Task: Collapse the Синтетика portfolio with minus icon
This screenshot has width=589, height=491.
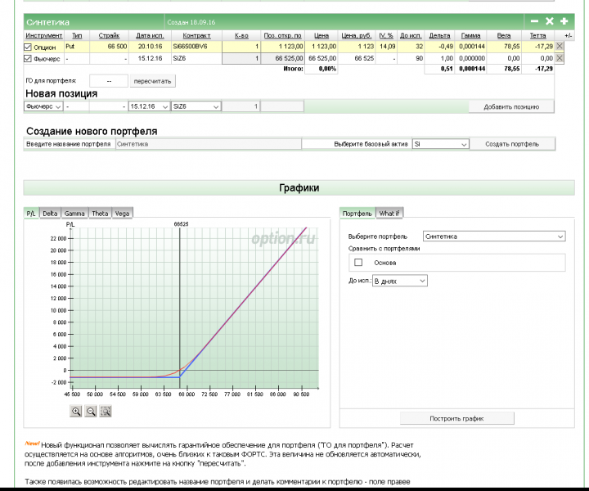Action: click(x=534, y=21)
